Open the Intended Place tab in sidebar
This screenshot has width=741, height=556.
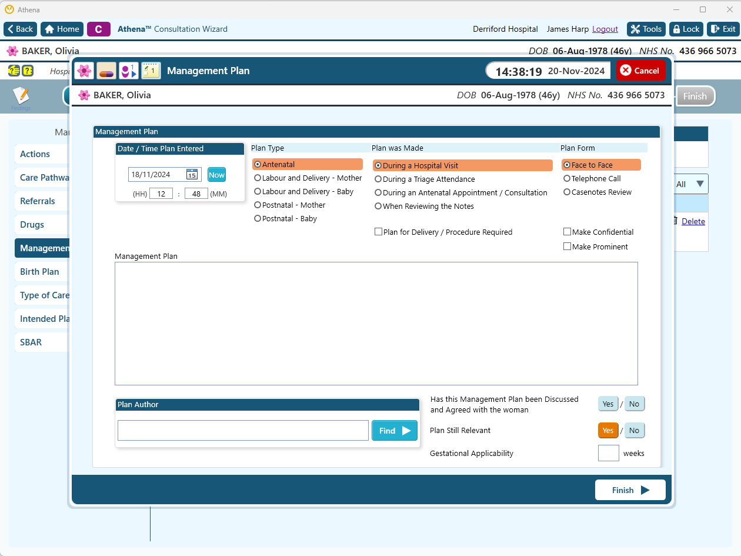(42, 319)
